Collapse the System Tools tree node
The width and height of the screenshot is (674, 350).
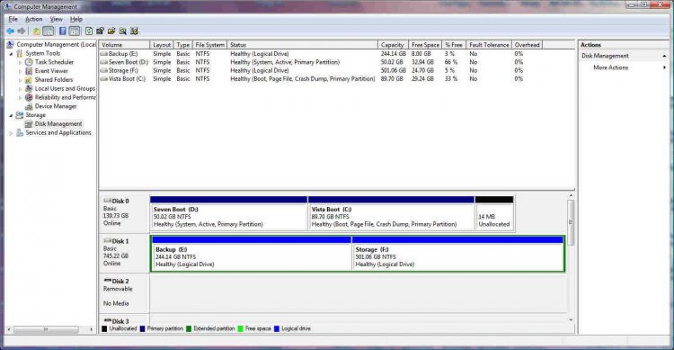[x=11, y=54]
